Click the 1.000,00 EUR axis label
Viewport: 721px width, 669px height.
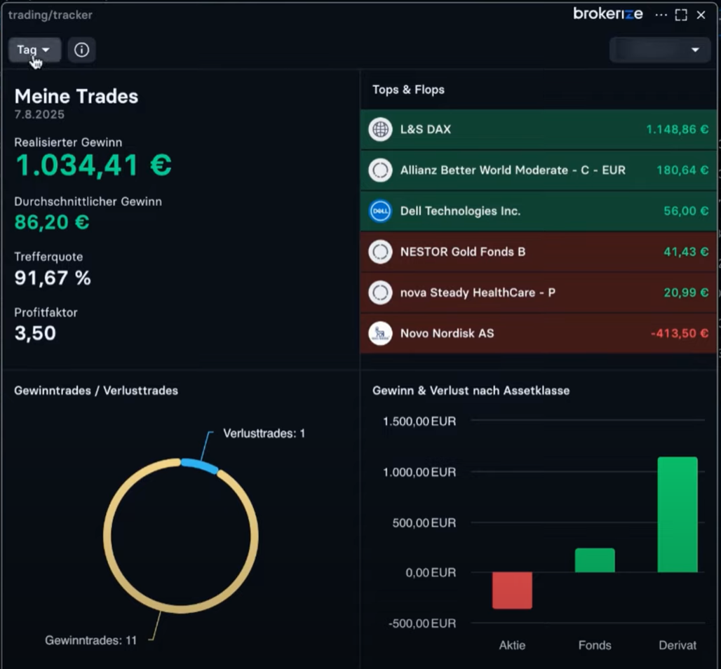[419, 472]
